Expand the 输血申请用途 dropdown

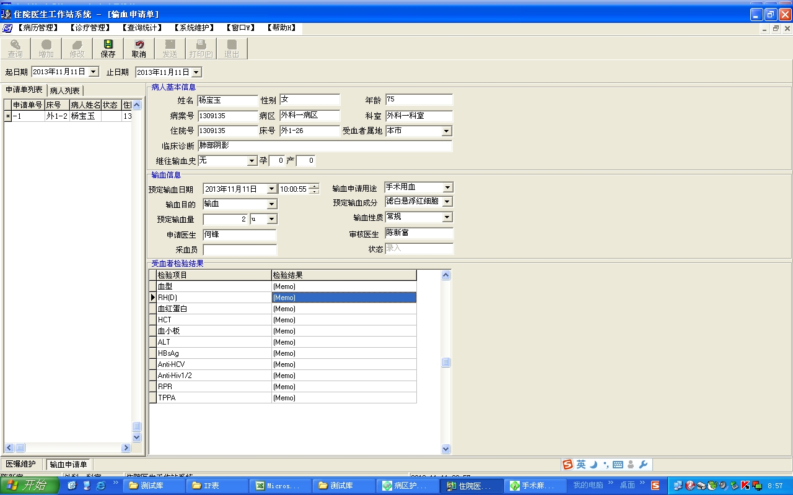[447, 187]
